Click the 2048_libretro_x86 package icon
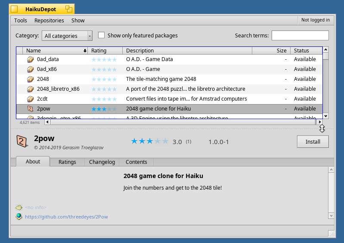The image size is (344, 243). 30,89
